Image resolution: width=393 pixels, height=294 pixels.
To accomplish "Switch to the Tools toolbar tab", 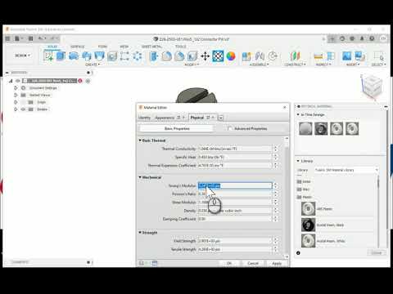I will click(180, 47).
